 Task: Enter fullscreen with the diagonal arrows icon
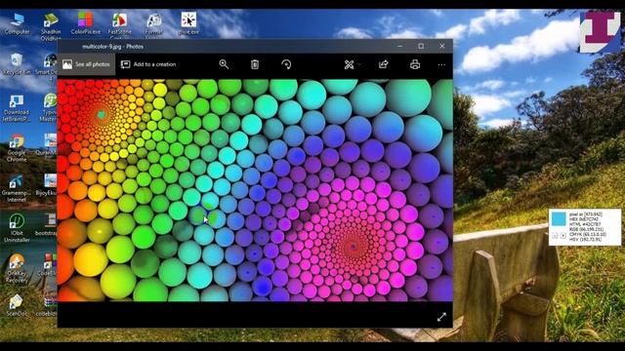click(x=441, y=317)
